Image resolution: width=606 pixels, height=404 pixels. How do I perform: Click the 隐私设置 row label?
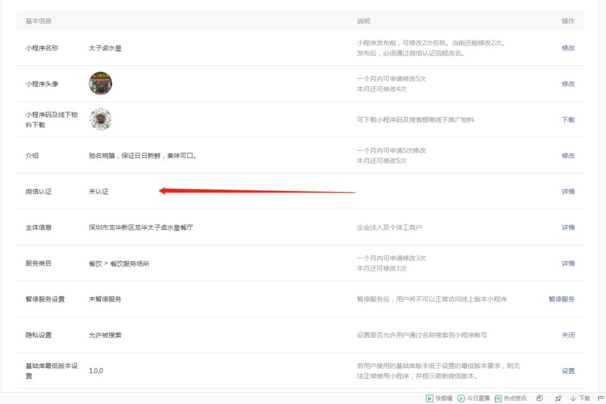[x=38, y=335]
